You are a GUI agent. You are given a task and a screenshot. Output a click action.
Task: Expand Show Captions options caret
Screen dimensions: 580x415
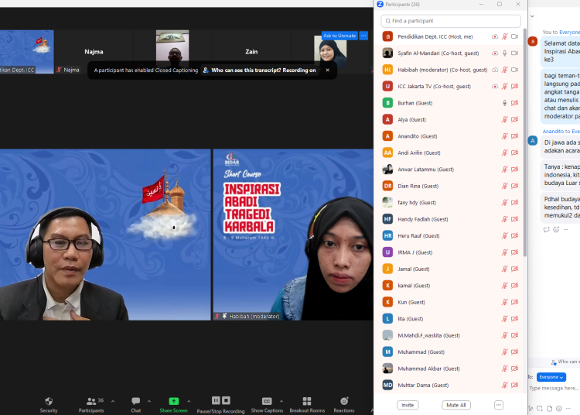(281, 401)
